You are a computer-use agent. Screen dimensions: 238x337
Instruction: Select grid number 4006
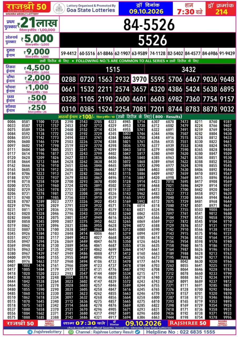(98, 233)
